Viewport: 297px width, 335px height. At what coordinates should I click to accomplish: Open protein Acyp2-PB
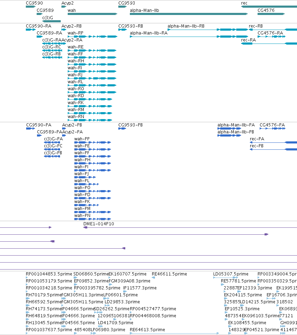(72, 125)
